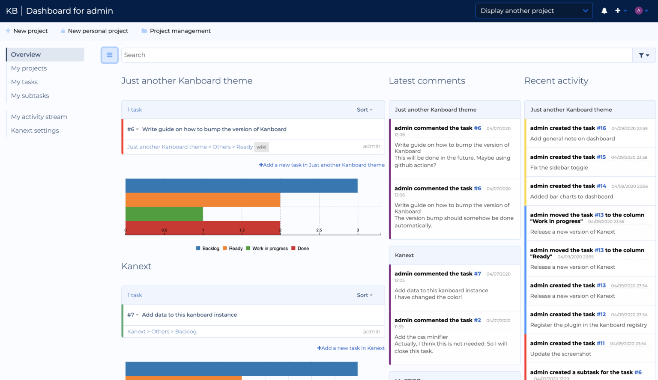
Task: Open My activity stream
Action: pos(39,116)
